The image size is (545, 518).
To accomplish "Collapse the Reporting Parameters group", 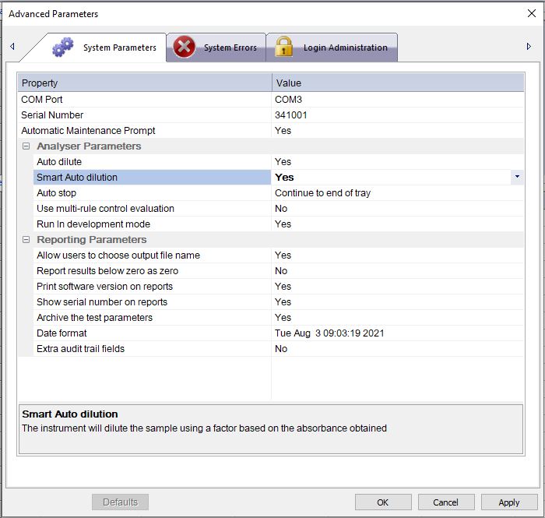I will [x=26, y=240].
